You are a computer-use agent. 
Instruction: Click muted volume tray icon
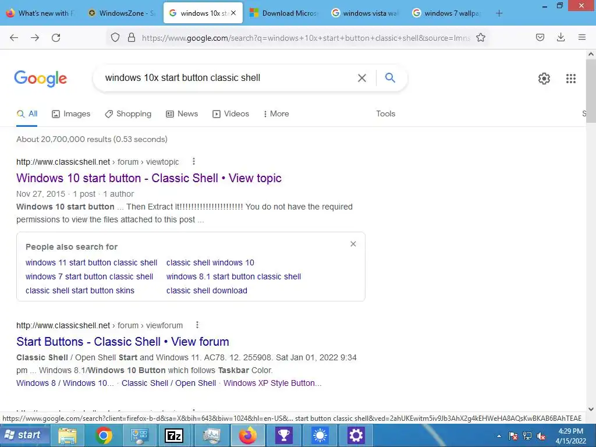pyautogui.click(x=541, y=436)
